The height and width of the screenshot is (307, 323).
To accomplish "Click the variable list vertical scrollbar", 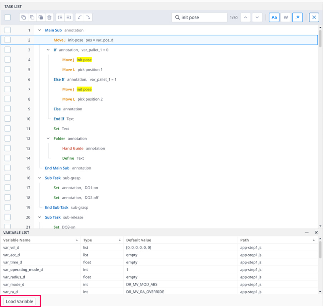I will 320,250.
